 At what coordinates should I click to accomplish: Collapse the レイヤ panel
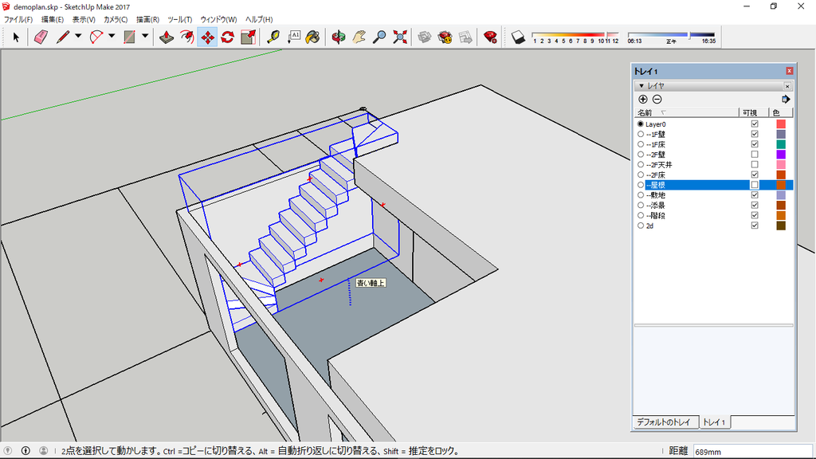pyautogui.click(x=641, y=86)
